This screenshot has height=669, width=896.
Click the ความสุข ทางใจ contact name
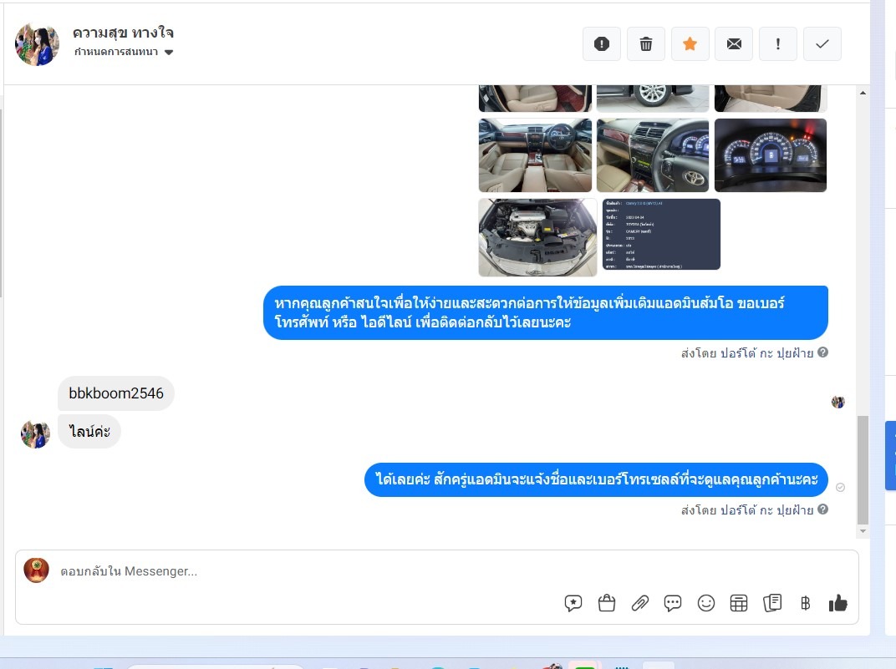click(x=123, y=33)
